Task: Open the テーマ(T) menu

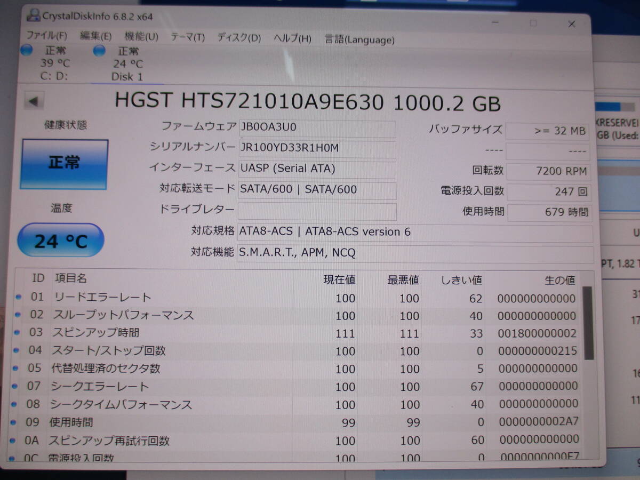Action: click(188, 37)
